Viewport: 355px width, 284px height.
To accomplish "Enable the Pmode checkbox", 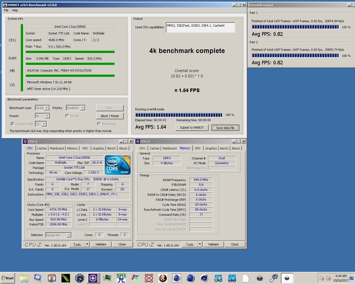I will coord(67,116).
